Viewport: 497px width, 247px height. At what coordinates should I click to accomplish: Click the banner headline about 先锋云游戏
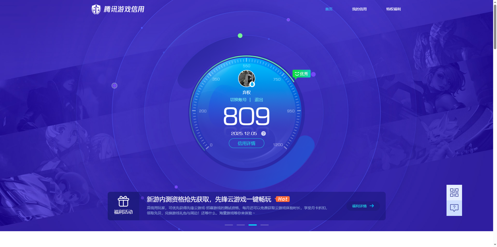click(209, 199)
